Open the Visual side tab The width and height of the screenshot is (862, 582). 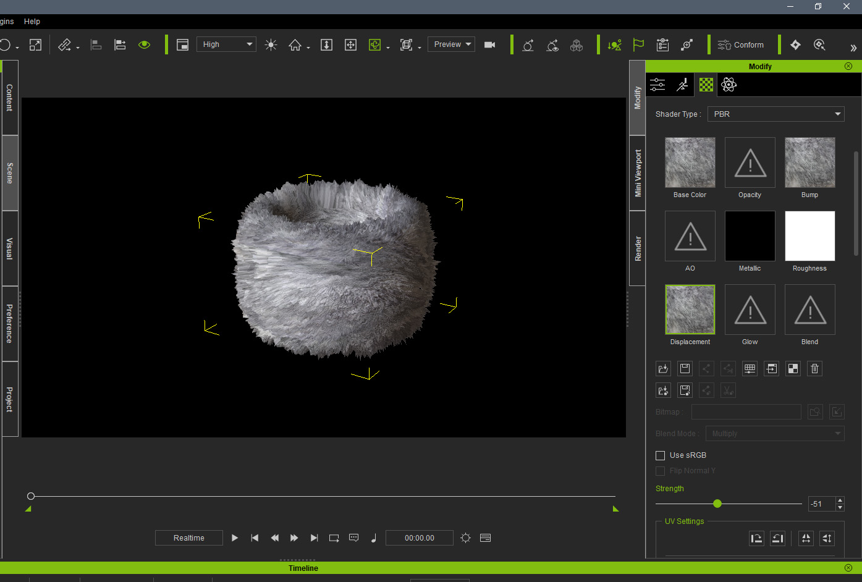tap(9, 248)
